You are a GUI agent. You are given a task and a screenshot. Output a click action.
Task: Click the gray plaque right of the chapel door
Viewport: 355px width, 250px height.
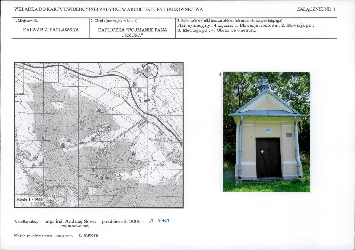tap(289, 135)
